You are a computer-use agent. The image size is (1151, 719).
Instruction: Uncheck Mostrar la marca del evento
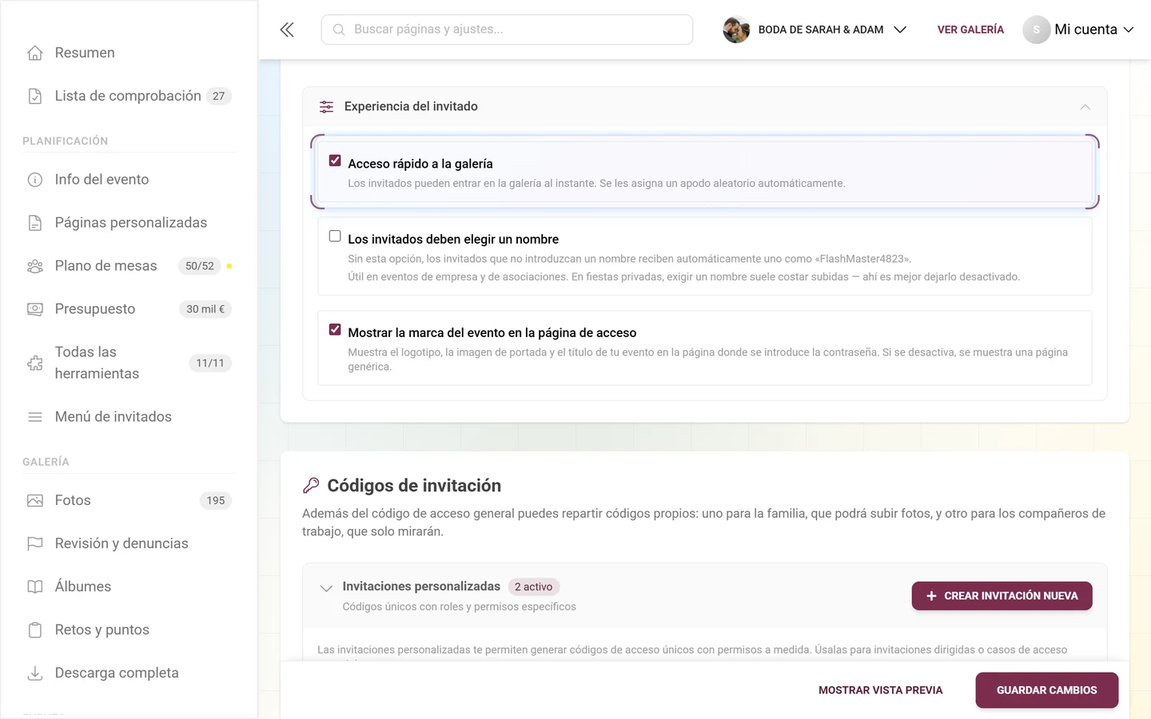[x=335, y=330]
